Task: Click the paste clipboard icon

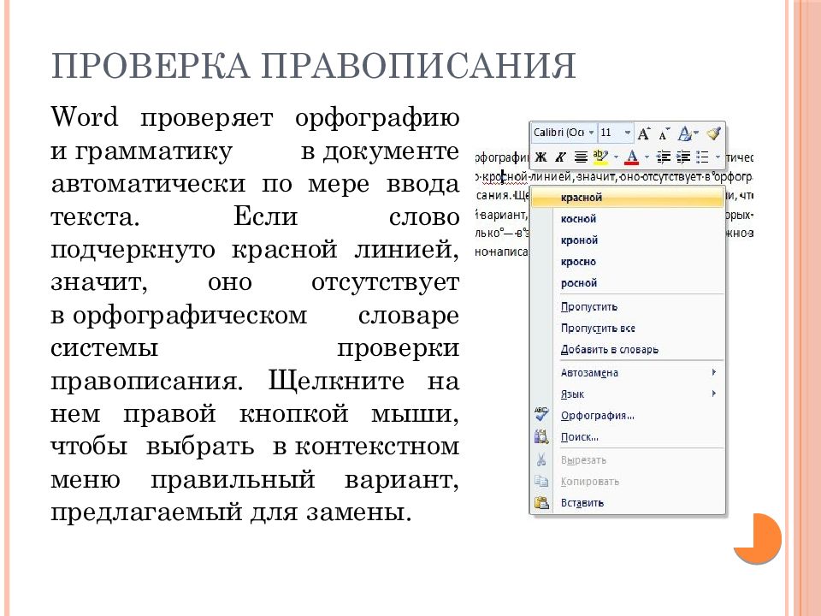Action: pyautogui.click(x=541, y=503)
